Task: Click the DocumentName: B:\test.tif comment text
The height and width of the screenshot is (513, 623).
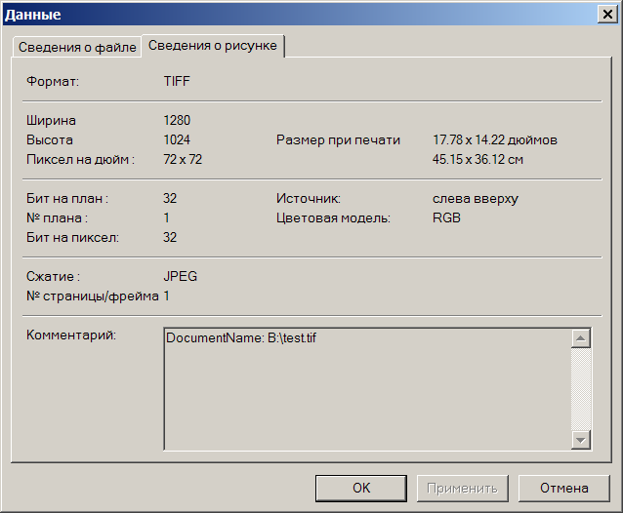Action: 241,338
